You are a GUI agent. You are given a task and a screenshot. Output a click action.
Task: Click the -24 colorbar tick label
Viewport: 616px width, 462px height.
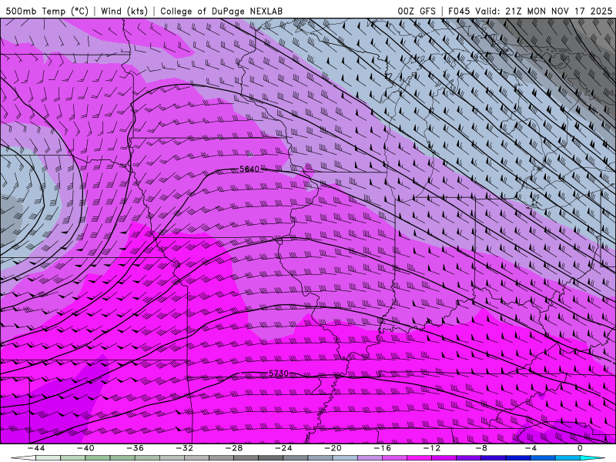coord(283,448)
